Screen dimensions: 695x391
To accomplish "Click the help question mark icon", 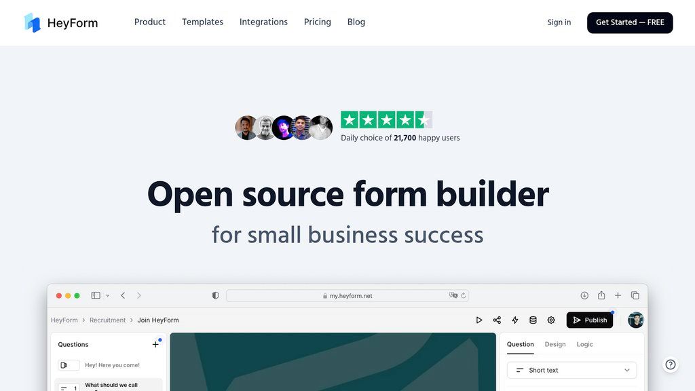I will (670, 365).
